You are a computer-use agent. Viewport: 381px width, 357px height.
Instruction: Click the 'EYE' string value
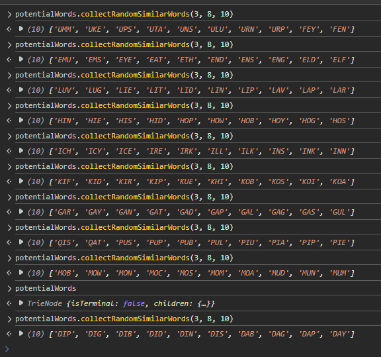126,60
